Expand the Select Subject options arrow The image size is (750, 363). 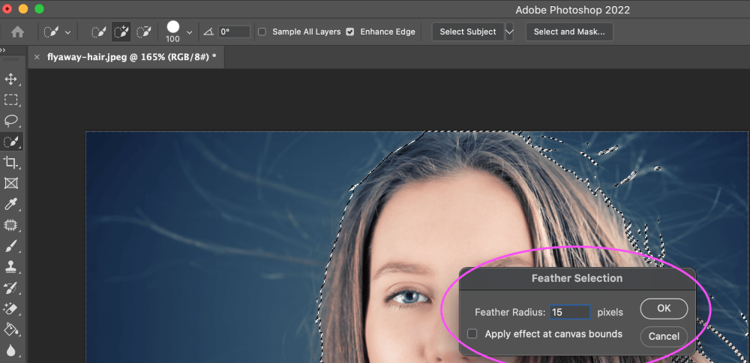click(510, 32)
